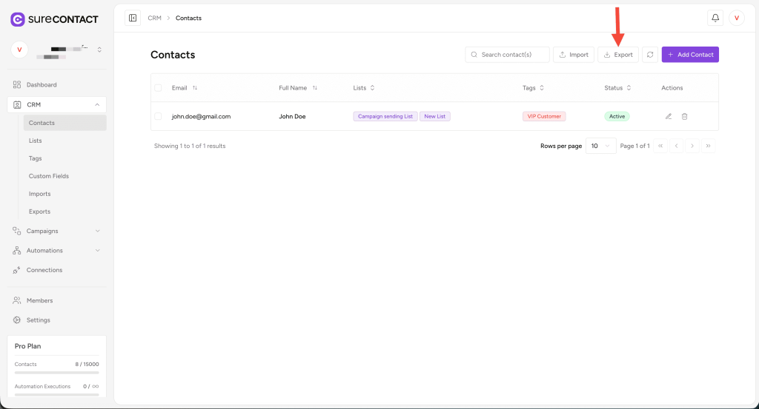Image resolution: width=759 pixels, height=409 pixels.
Task: Toggle the sidebar collapse icon
Action: tap(133, 18)
